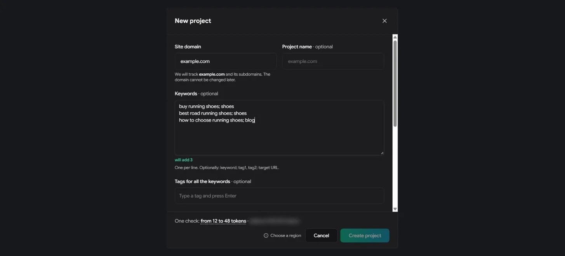Click the Create project button

pos(365,235)
